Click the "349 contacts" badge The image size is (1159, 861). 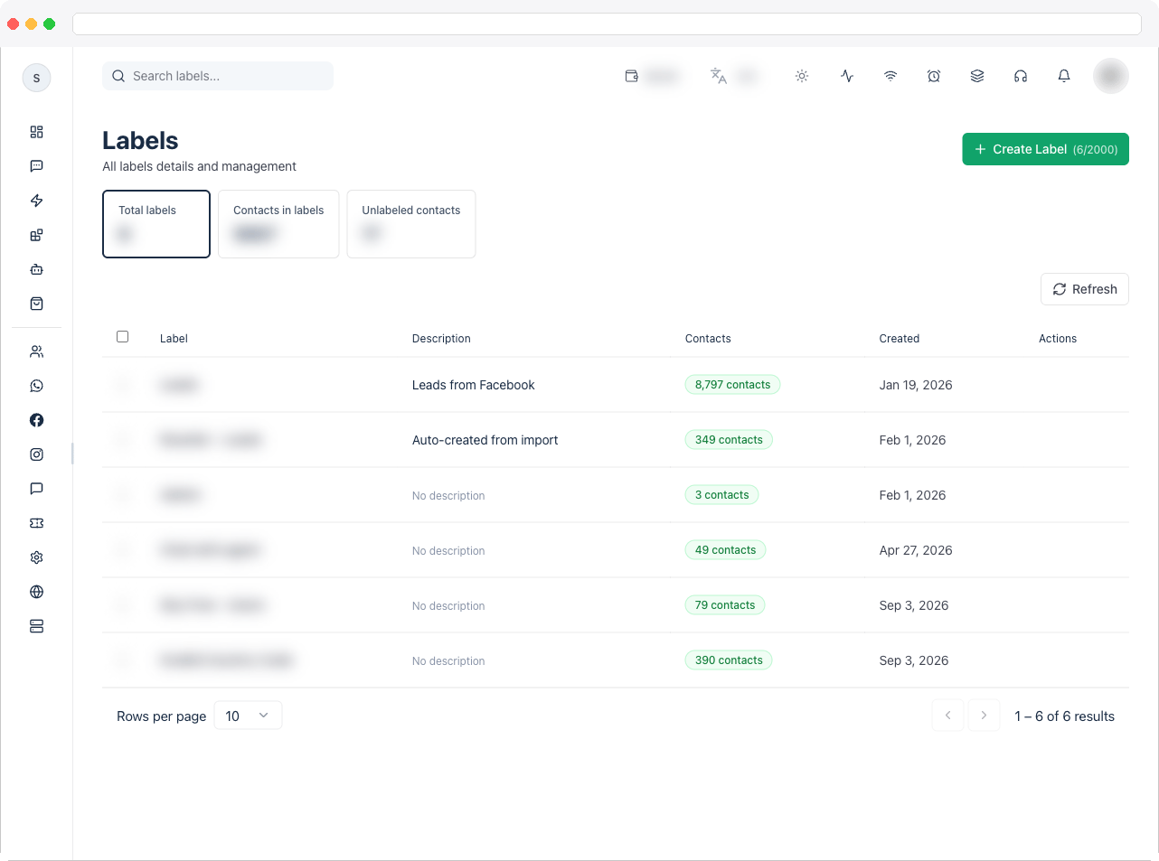tap(729, 440)
